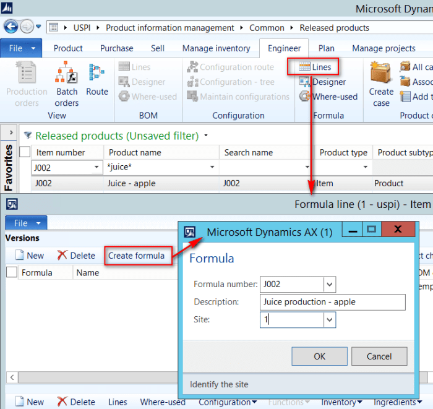Click Delete in Versions toolbar
Image resolution: width=433 pixels, height=409 pixels.
point(76,256)
